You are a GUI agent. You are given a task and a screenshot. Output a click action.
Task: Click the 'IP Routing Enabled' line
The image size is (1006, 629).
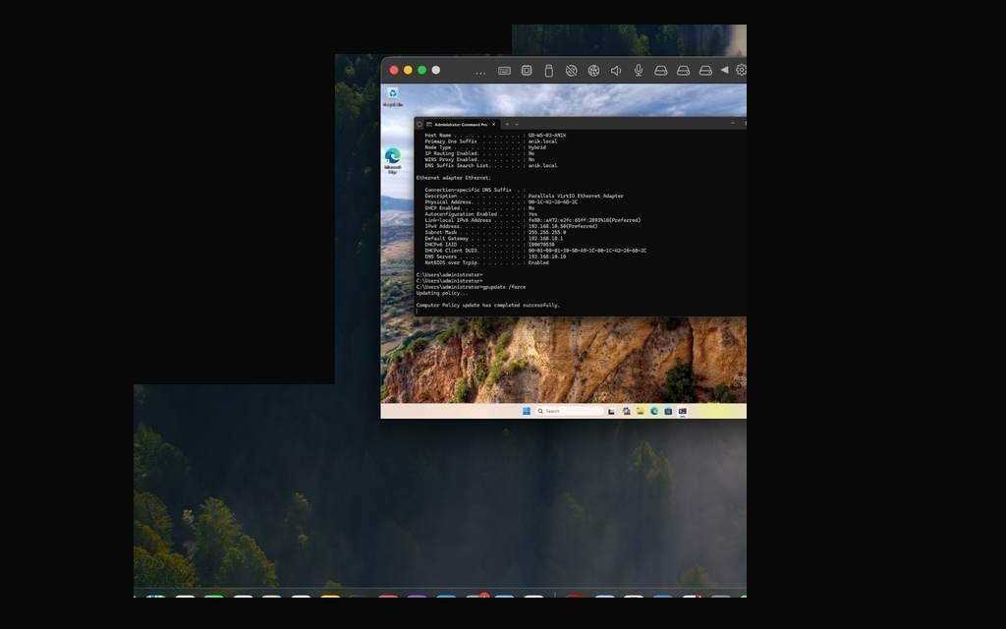click(x=479, y=153)
